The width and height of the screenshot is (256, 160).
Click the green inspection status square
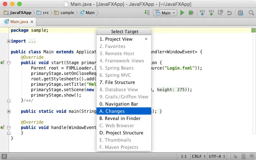pos(253,30)
